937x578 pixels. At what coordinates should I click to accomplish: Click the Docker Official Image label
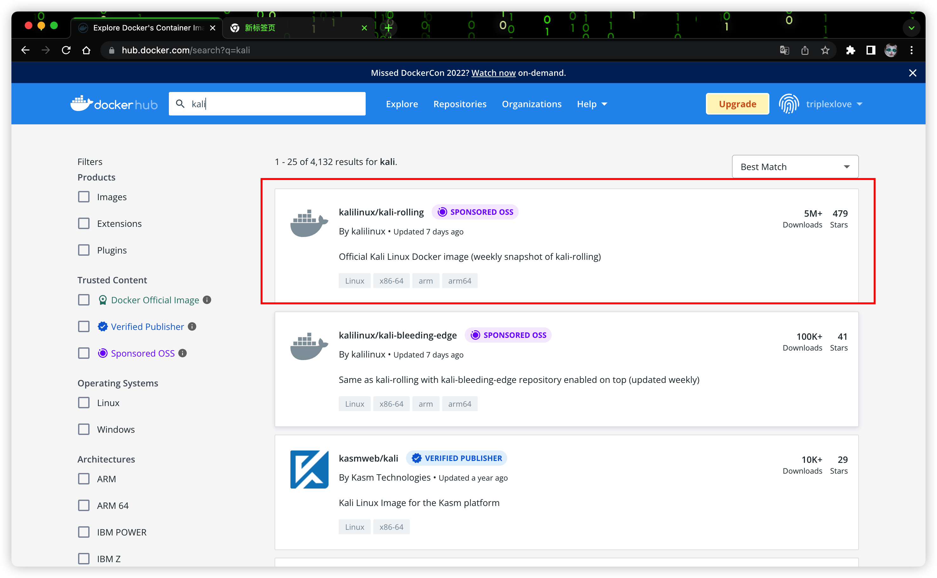(x=155, y=300)
